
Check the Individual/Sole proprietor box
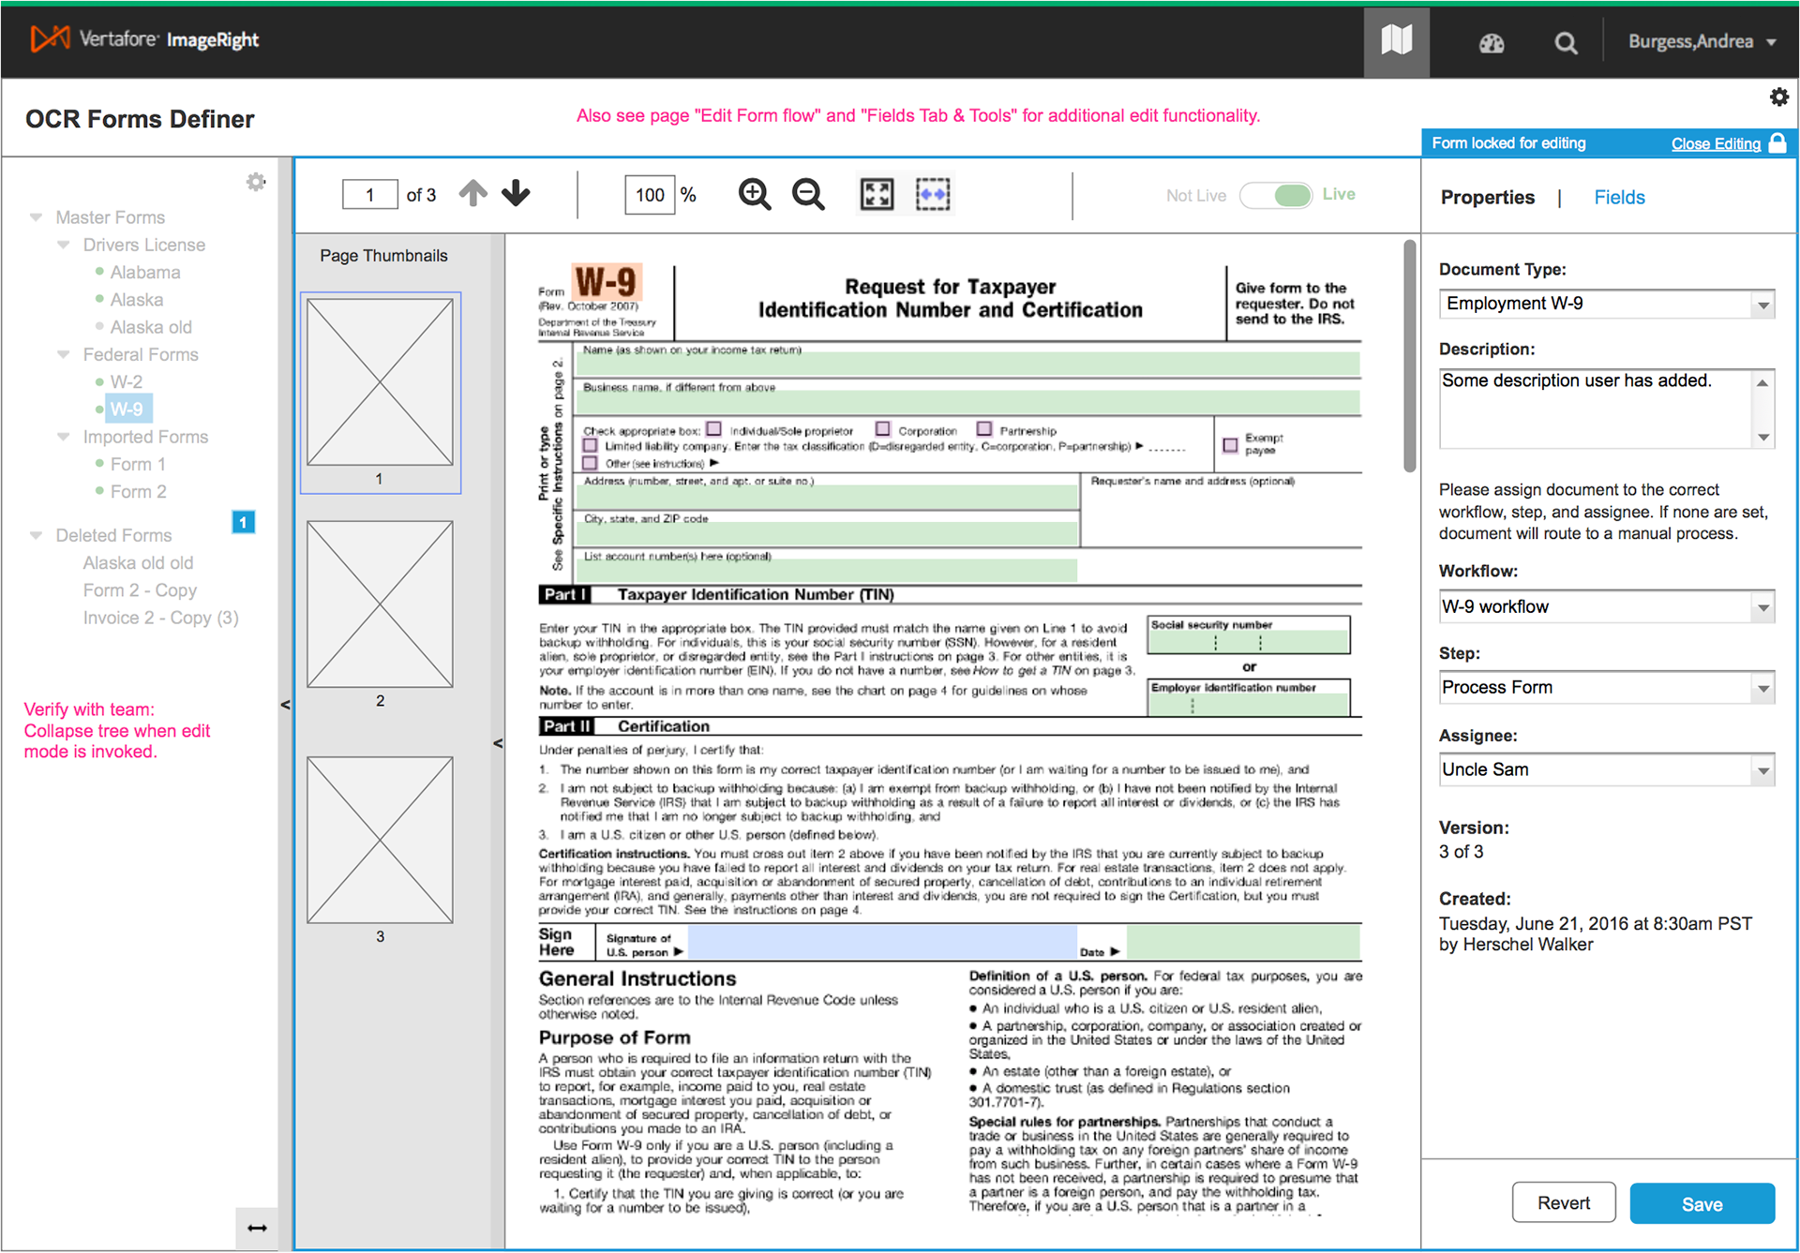click(x=713, y=429)
